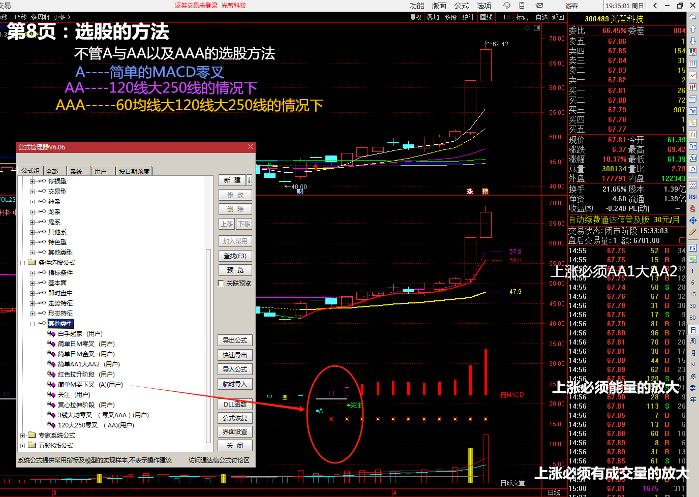The width and height of the screenshot is (699, 497).
Task: Click the down arrow icon in right sidebar
Action: point(692,41)
